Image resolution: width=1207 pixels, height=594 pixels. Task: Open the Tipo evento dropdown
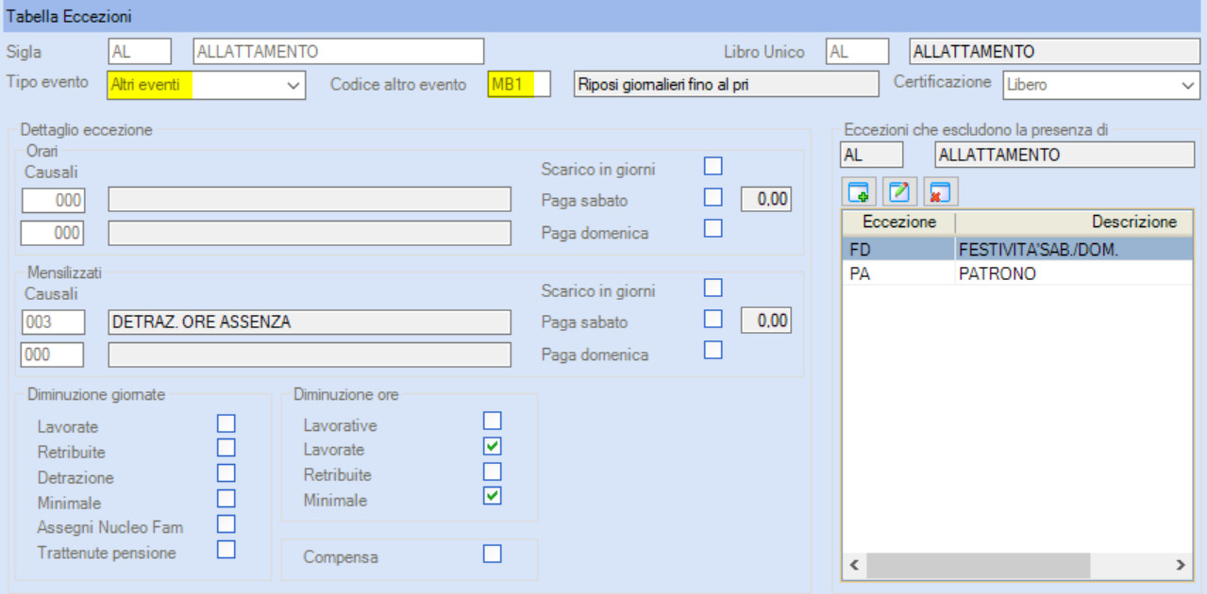pos(292,85)
